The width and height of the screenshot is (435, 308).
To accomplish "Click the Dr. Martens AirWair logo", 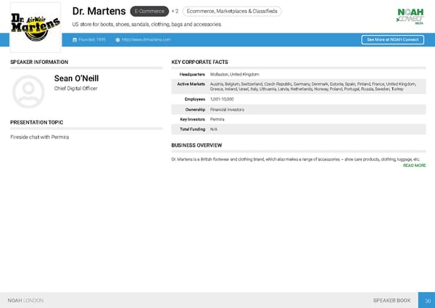I will (x=36, y=27).
